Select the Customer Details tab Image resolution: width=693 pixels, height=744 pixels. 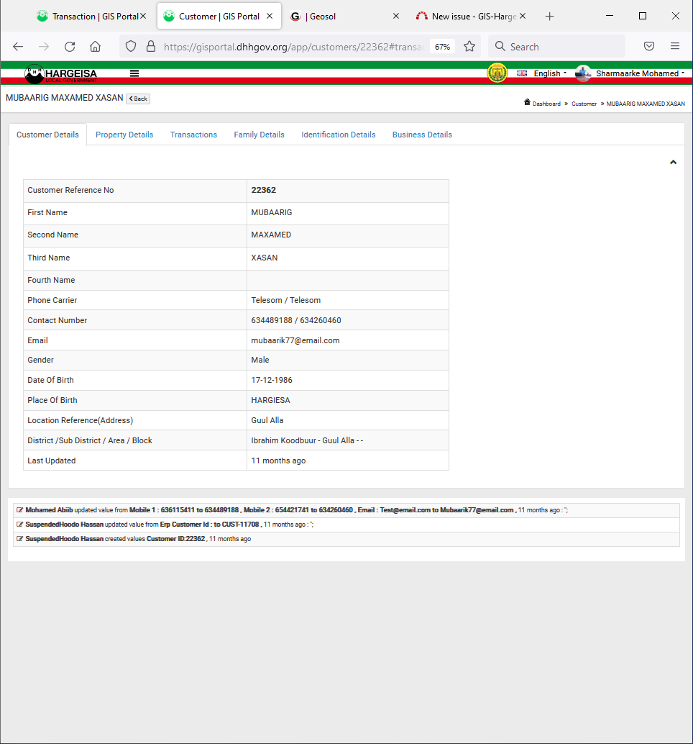pyautogui.click(x=47, y=135)
